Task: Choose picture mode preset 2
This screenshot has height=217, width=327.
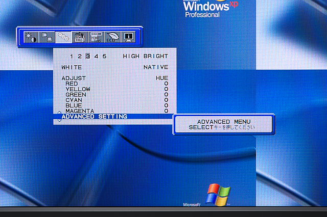Action: click(80, 57)
